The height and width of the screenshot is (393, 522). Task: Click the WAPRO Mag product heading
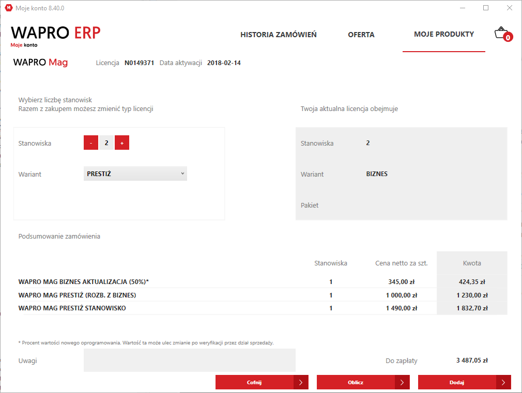(x=41, y=62)
